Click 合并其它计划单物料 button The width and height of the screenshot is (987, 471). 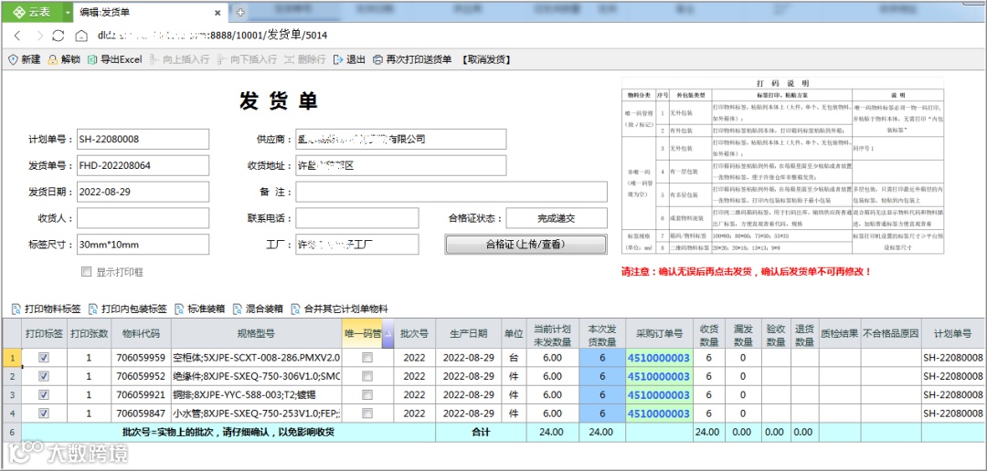[339, 309]
